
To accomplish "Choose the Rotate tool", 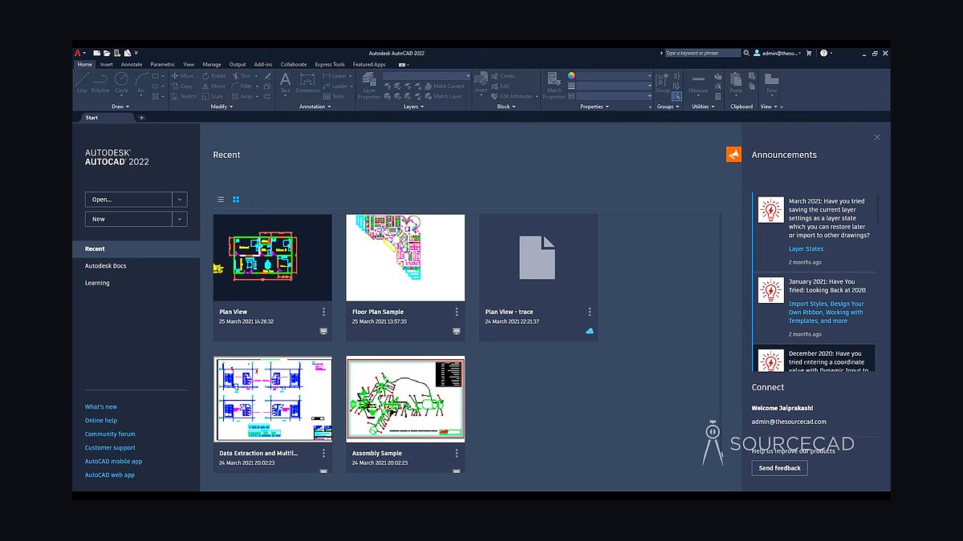I will click(213, 76).
